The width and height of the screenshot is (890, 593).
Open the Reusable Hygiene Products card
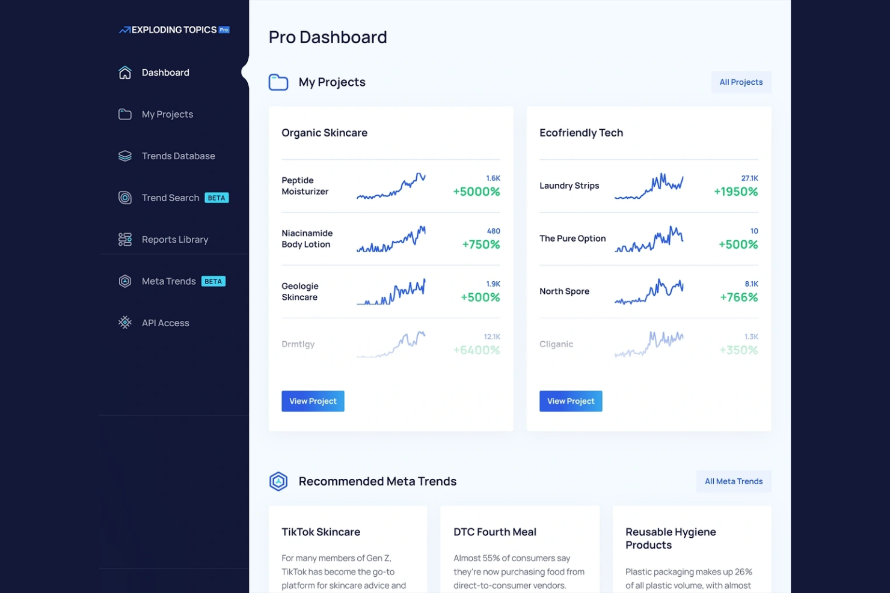[x=692, y=549]
